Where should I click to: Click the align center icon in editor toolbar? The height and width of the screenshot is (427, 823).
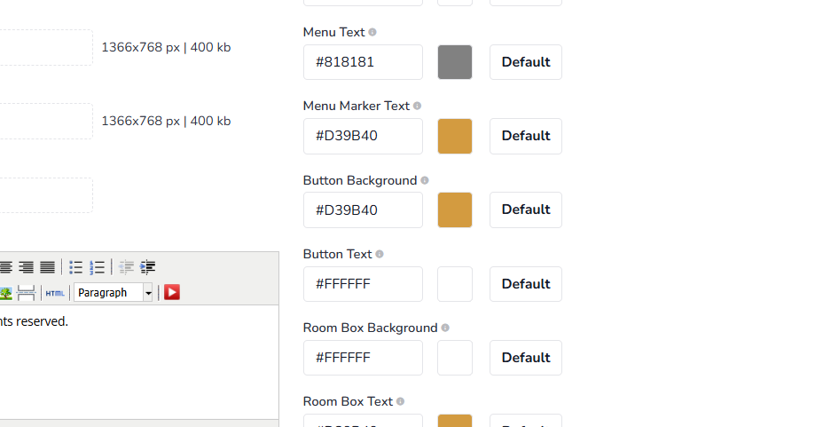5,267
